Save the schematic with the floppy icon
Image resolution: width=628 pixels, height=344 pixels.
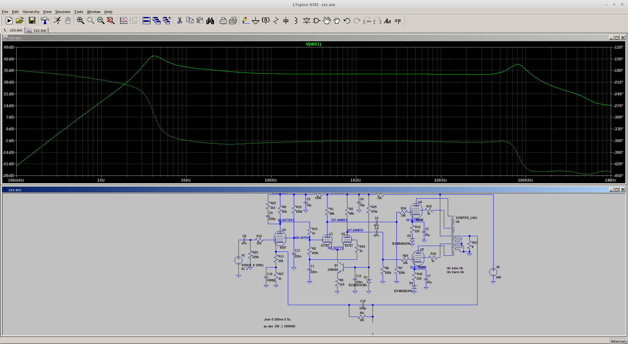[x=32, y=21]
